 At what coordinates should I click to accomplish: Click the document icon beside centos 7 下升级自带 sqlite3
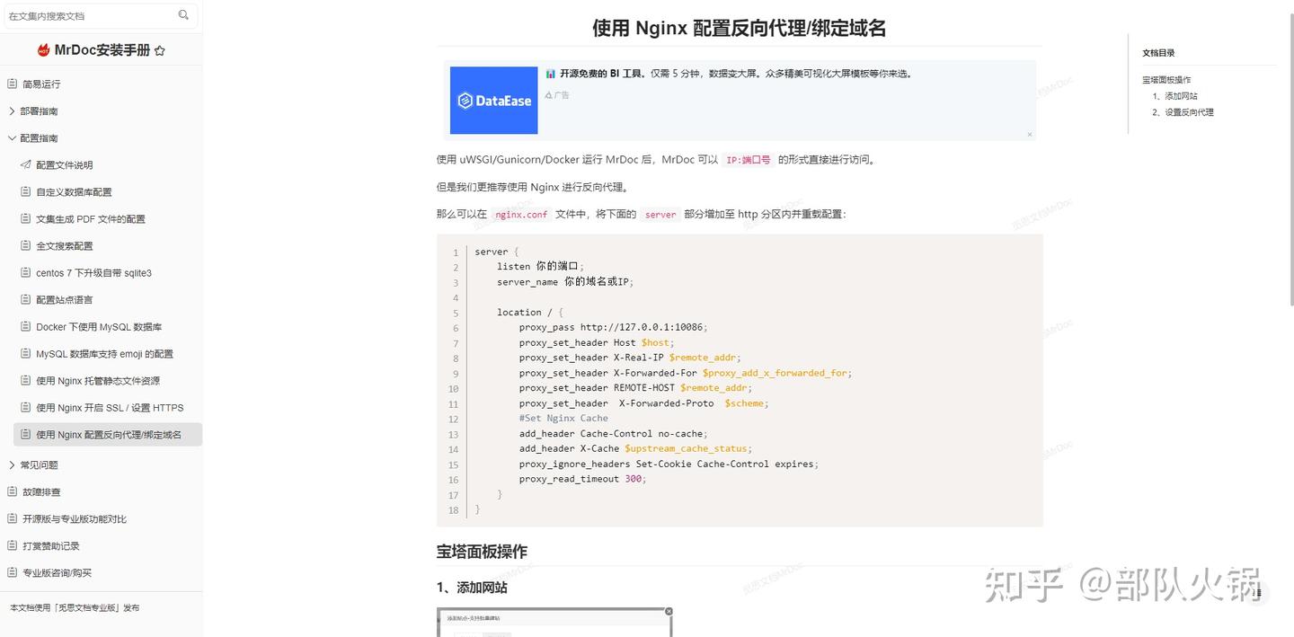coord(25,272)
